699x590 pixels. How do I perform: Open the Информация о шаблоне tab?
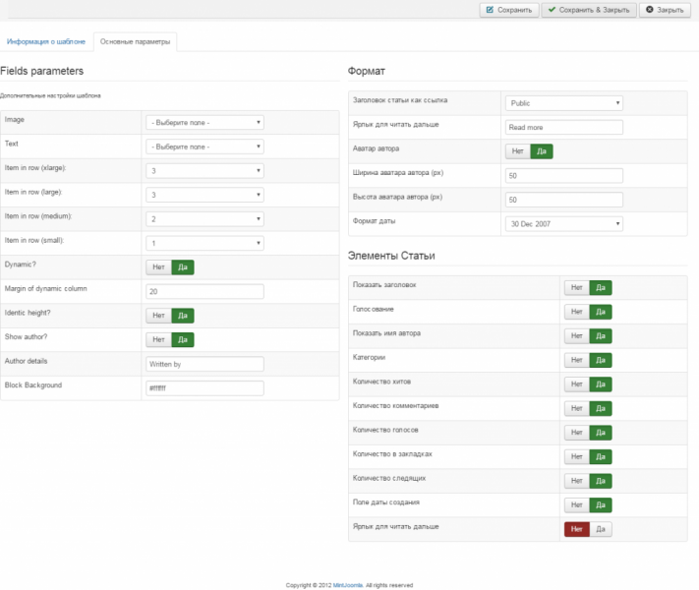click(x=46, y=41)
